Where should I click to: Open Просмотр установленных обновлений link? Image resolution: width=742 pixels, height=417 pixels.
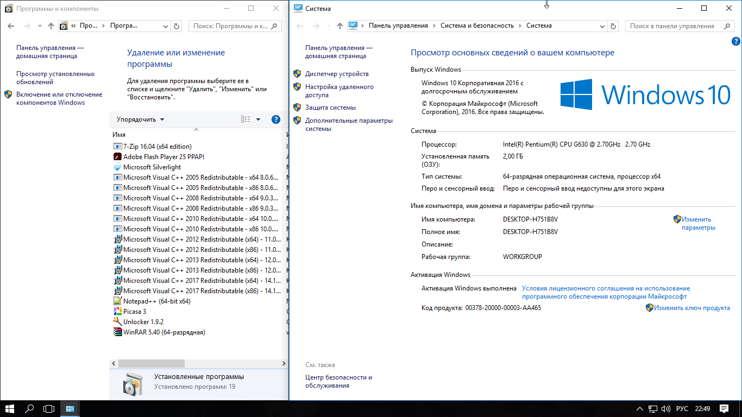point(55,78)
